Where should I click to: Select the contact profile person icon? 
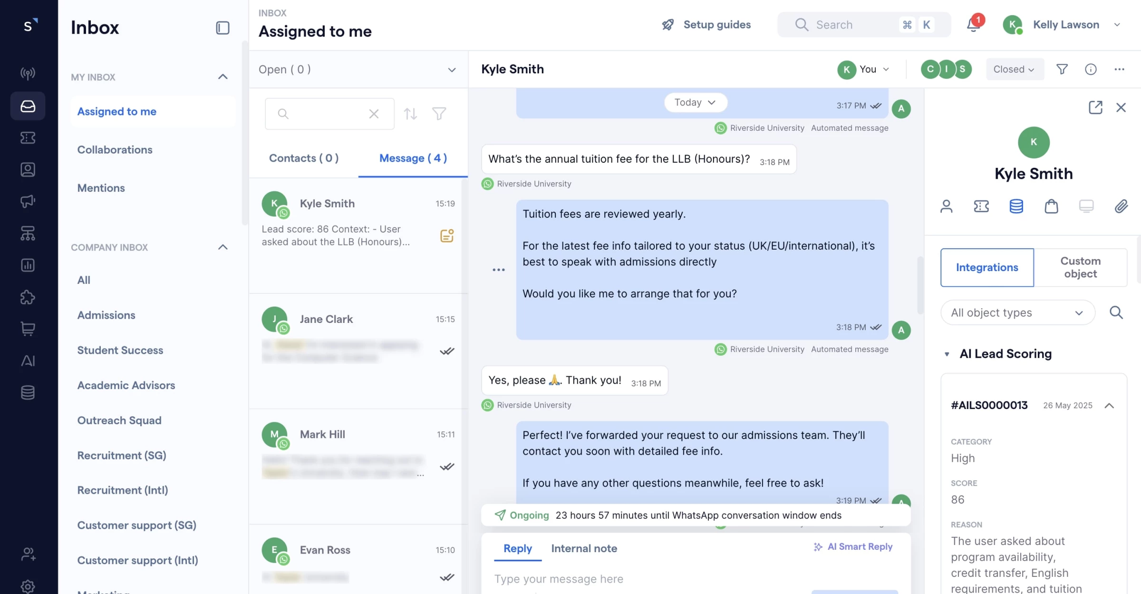coord(946,206)
